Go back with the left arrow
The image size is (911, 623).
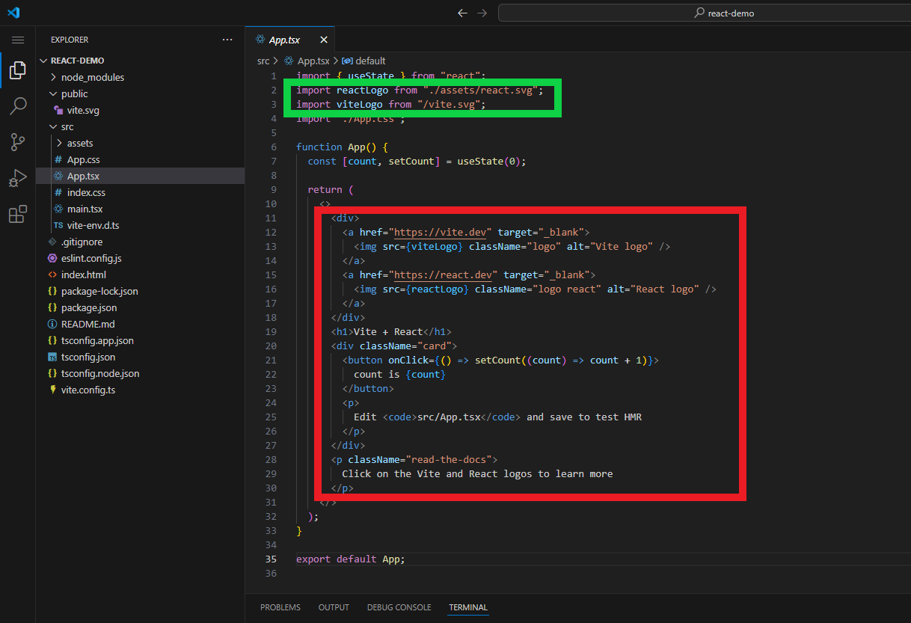coord(462,13)
